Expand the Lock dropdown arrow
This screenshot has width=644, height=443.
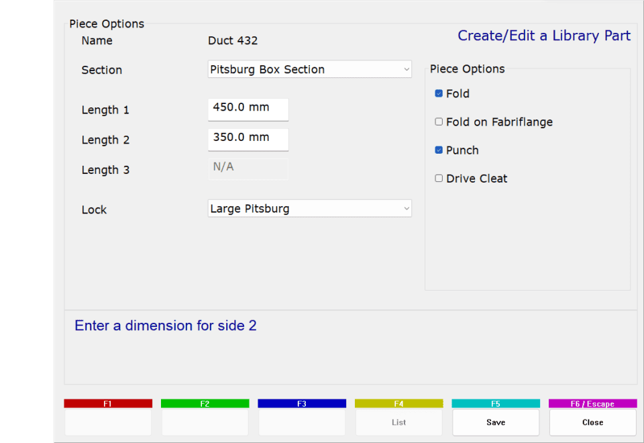coord(406,209)
